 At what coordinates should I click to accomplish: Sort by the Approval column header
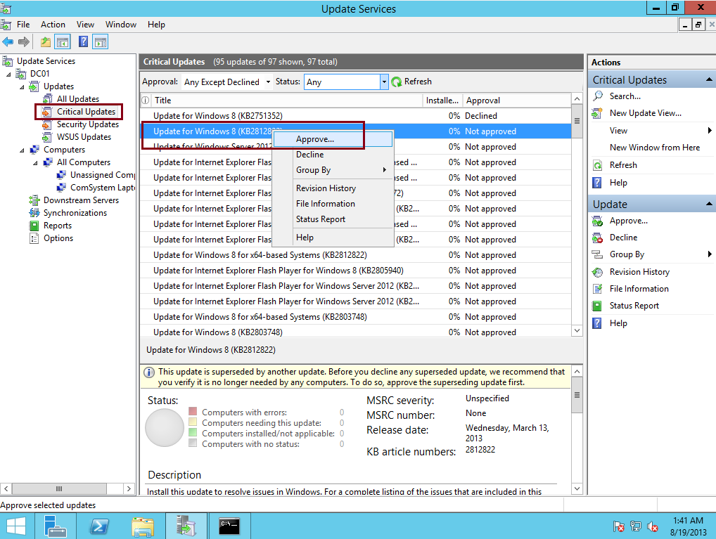517,100
